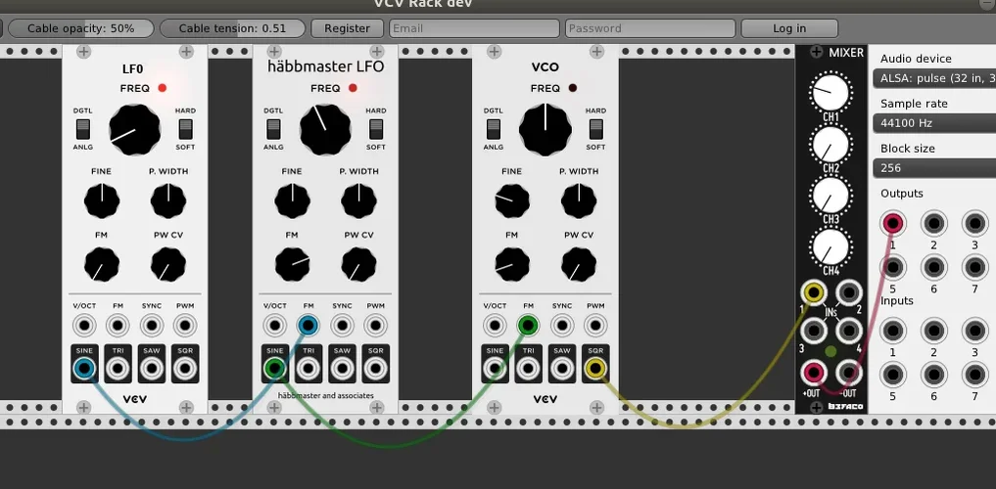Click the mixer CH2 knob
This screenshot has width=996, height=489.
click(830, 144)
